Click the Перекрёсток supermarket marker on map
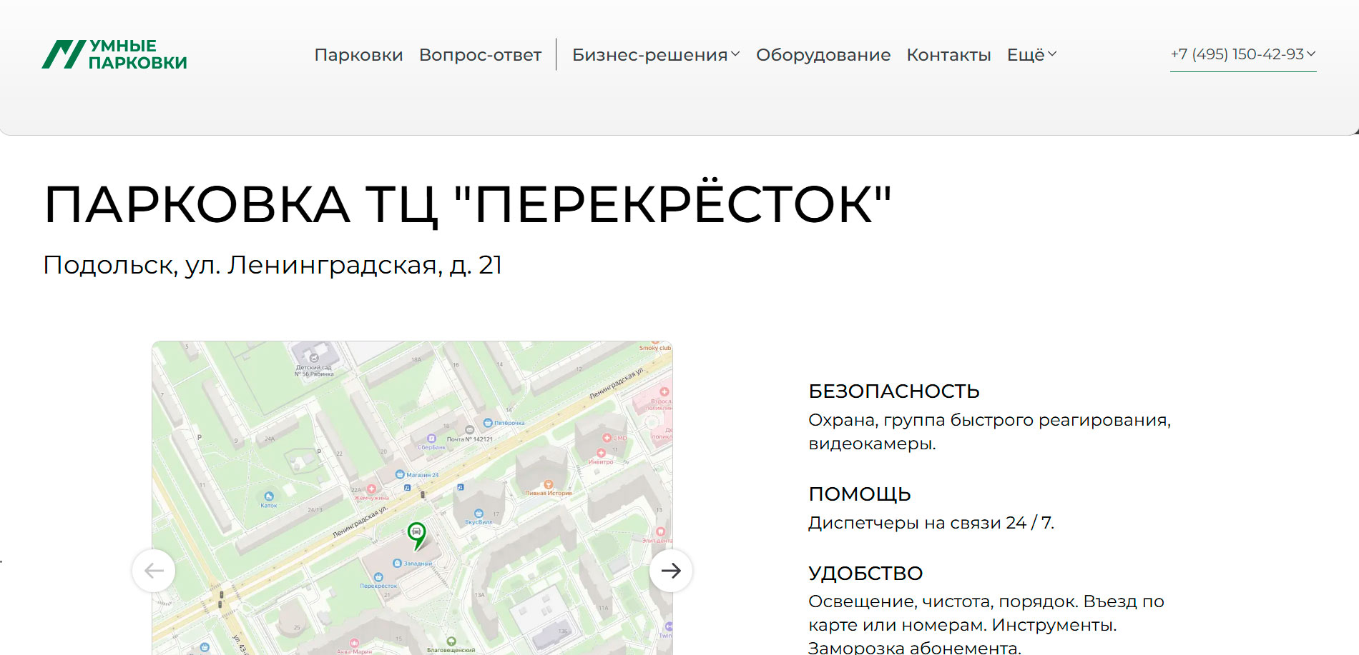This screenshot has height=655, width=1359. point(378,577)
